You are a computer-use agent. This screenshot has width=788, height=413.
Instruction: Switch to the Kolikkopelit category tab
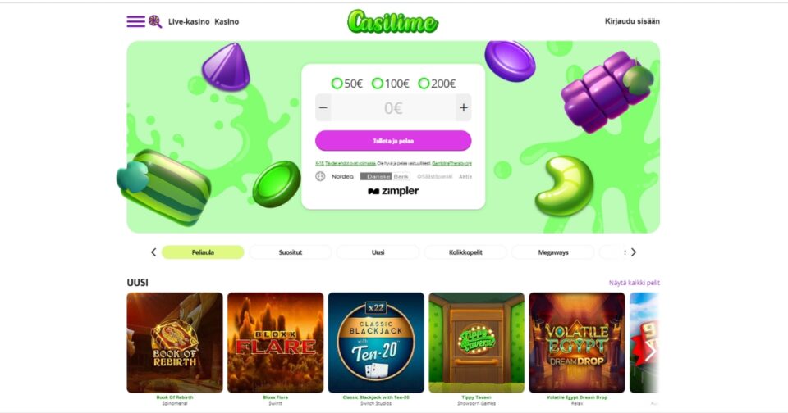coord(465,252)
